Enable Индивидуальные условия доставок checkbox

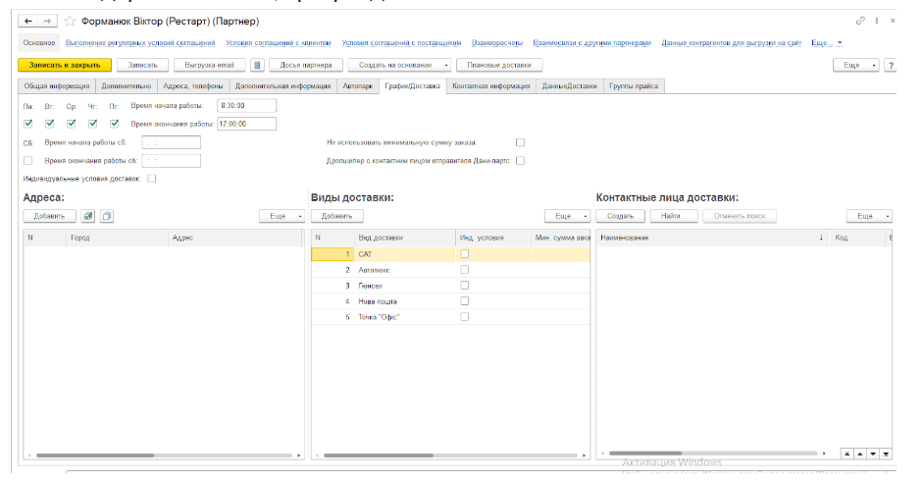click(x=151, y=179)
